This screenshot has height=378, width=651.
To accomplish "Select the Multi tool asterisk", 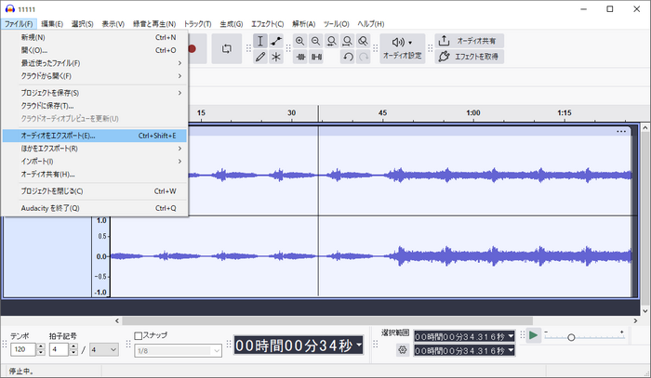I will click(276, 57).
